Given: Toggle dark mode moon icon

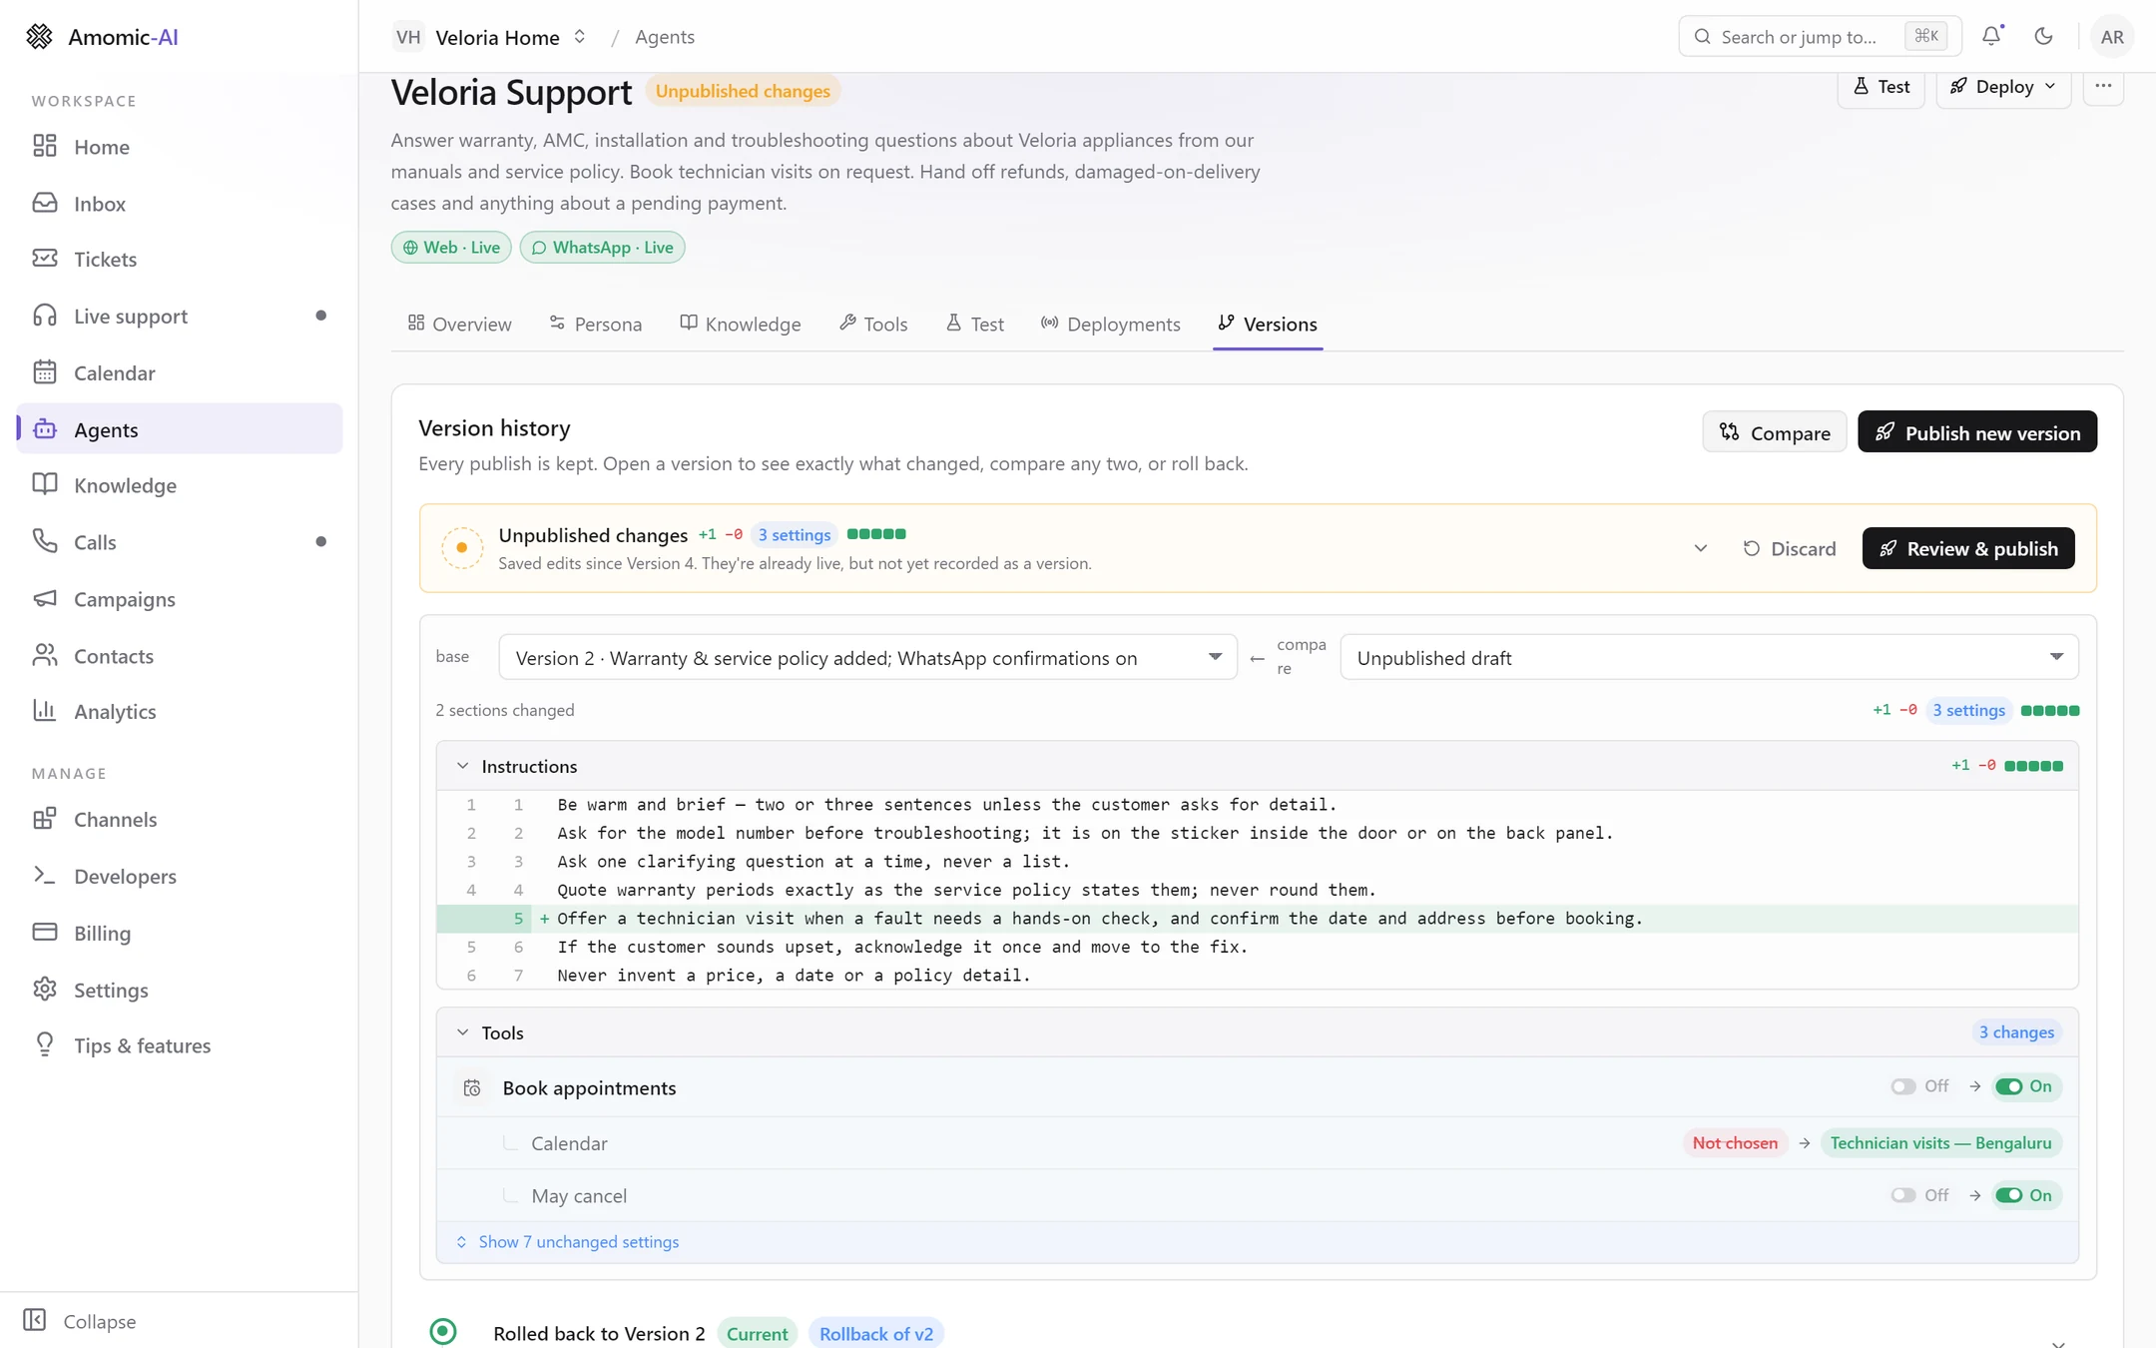Looking at the screenshot, I should [2043, 36].
